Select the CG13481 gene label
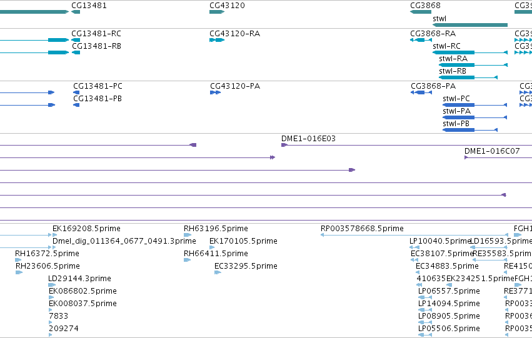 pos(89,6)
